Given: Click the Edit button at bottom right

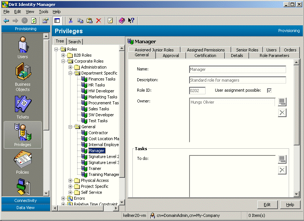Looking at the screenshot, I should coord(267,205).
